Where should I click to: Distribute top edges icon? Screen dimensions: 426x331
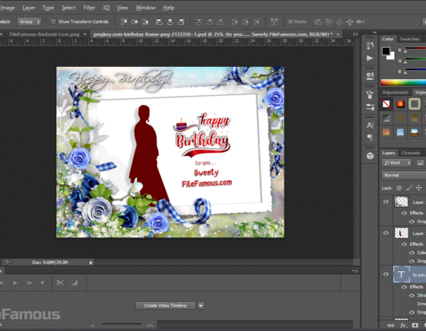tap(199, 22)
